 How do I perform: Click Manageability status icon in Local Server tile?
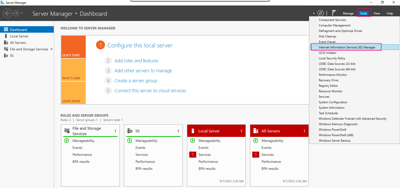(193, 141)
